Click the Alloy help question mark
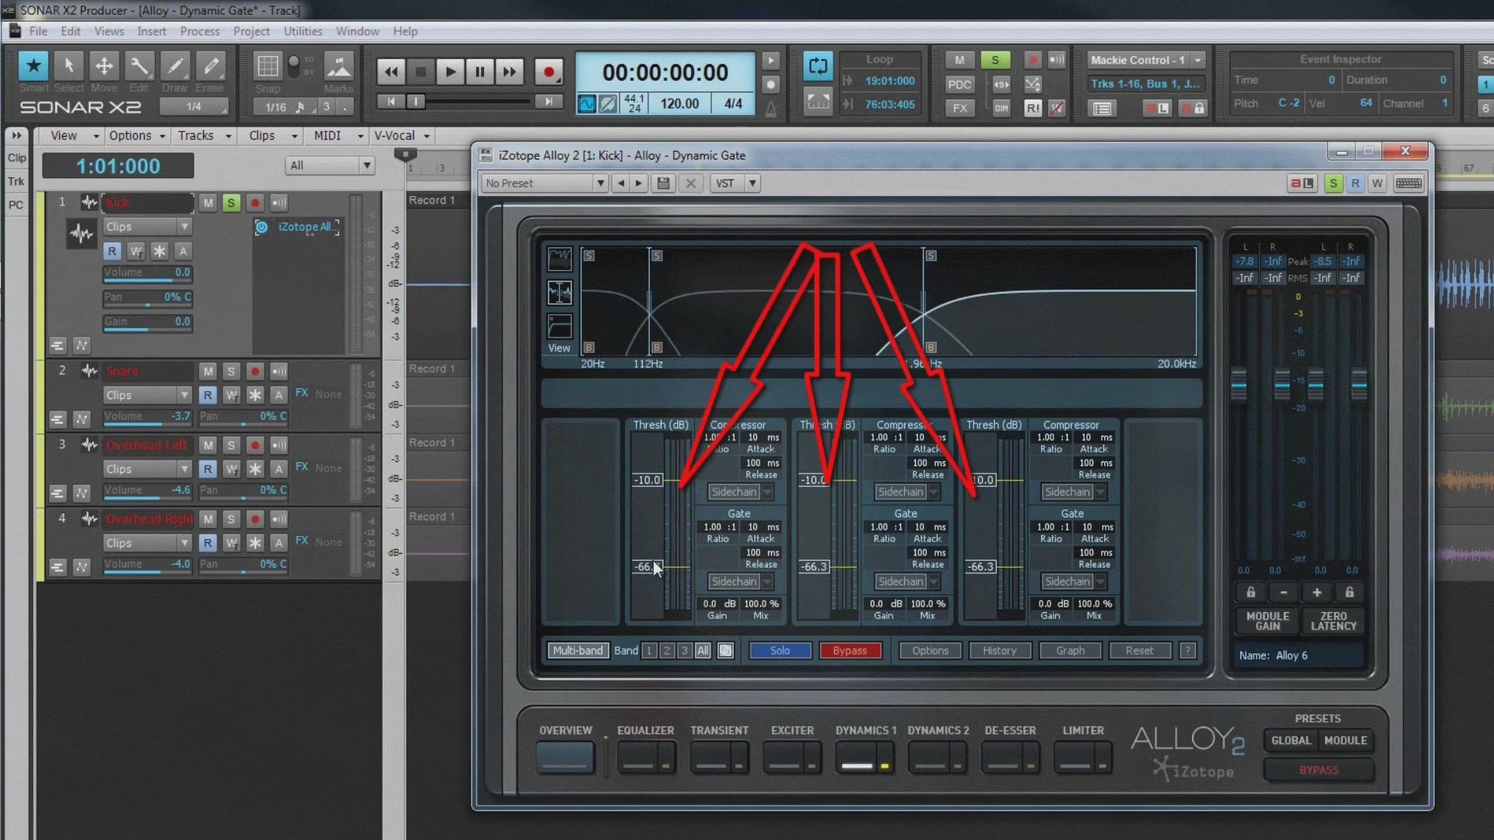The image size is (1494, 840). click(1187, 651)
